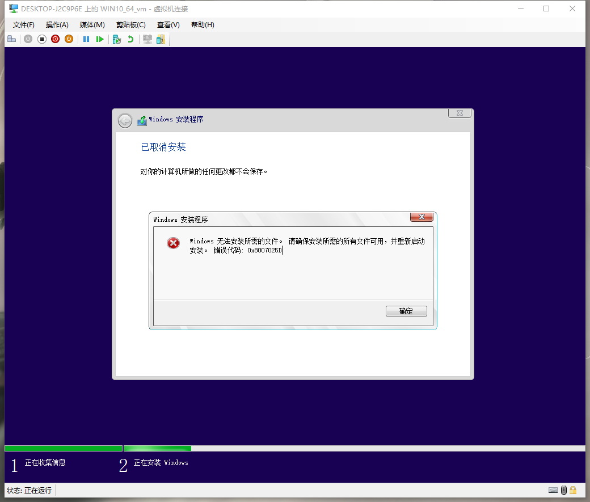Screen dimensions: 590x502
Task: Close the Windows 安装程序 setup window
Action: pyautogui.click(x=460, y=113)
